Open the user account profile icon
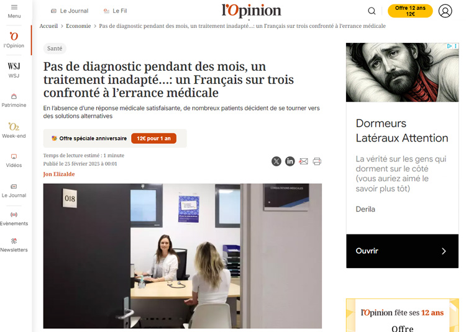This screenshot has height=332, width=466. pyautogui.click(x=445, y=11)
